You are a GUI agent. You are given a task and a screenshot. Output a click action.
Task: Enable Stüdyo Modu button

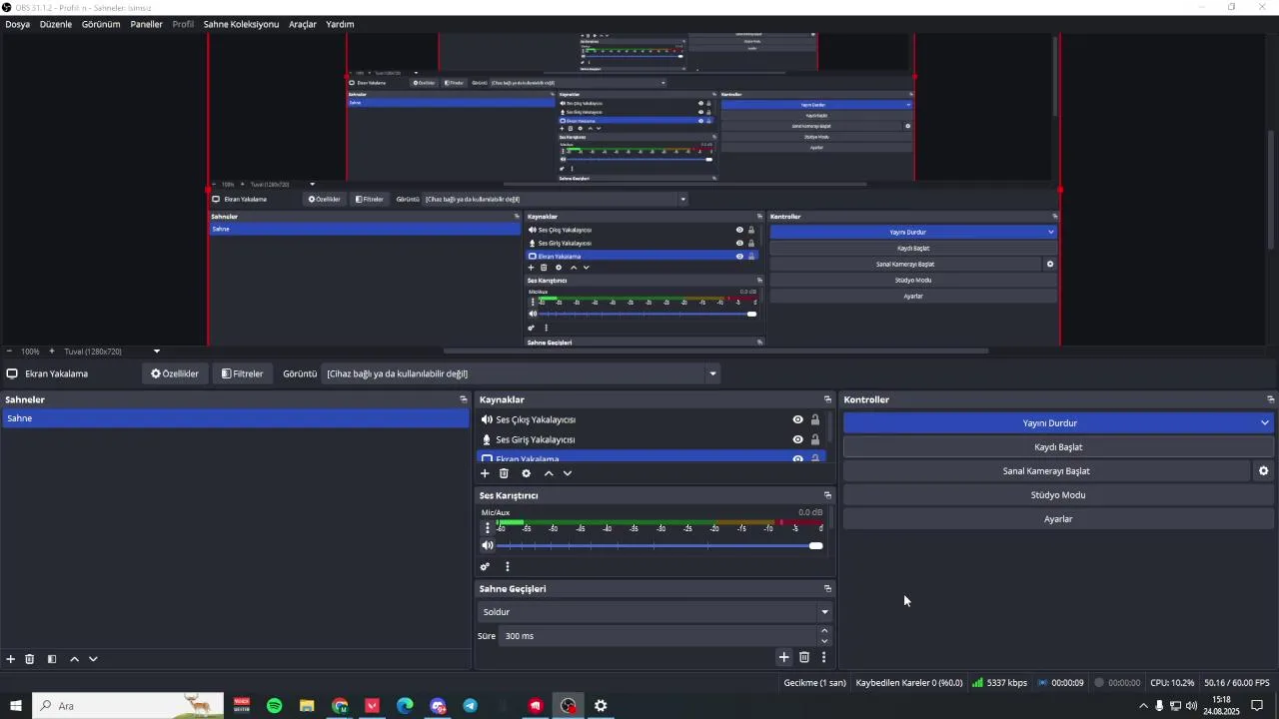pos(1058,495)
